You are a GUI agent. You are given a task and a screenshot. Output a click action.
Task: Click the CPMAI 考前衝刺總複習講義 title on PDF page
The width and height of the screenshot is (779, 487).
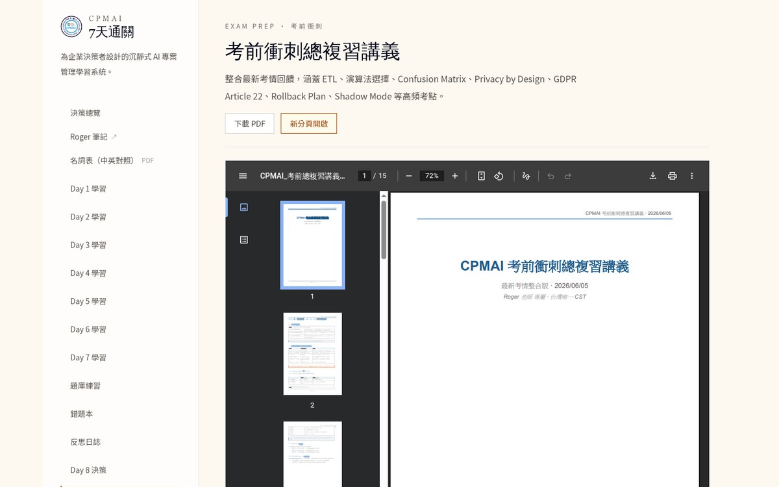(545, 266)
